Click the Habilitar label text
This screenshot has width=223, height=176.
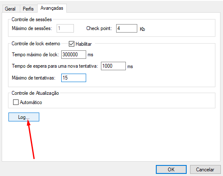(x=84, y=44)
